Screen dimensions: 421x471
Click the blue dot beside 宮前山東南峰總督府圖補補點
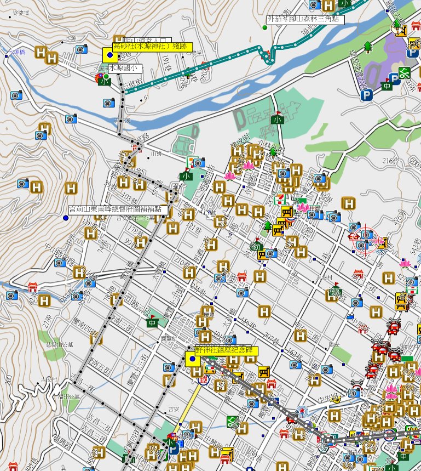click(x=66, y=218)
